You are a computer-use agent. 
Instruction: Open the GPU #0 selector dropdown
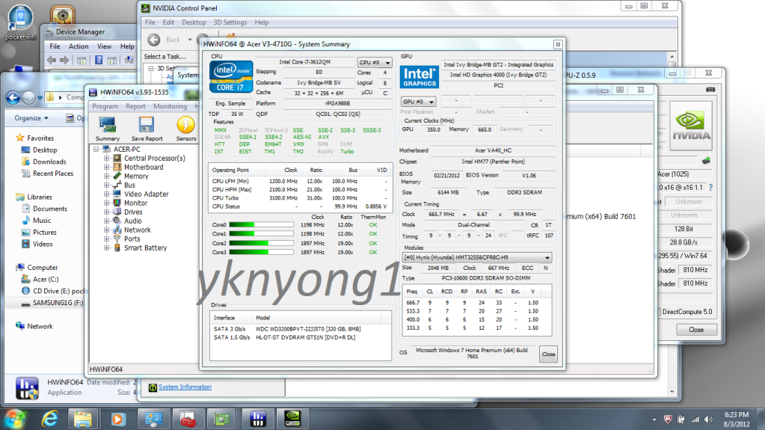tap(418, 102)
